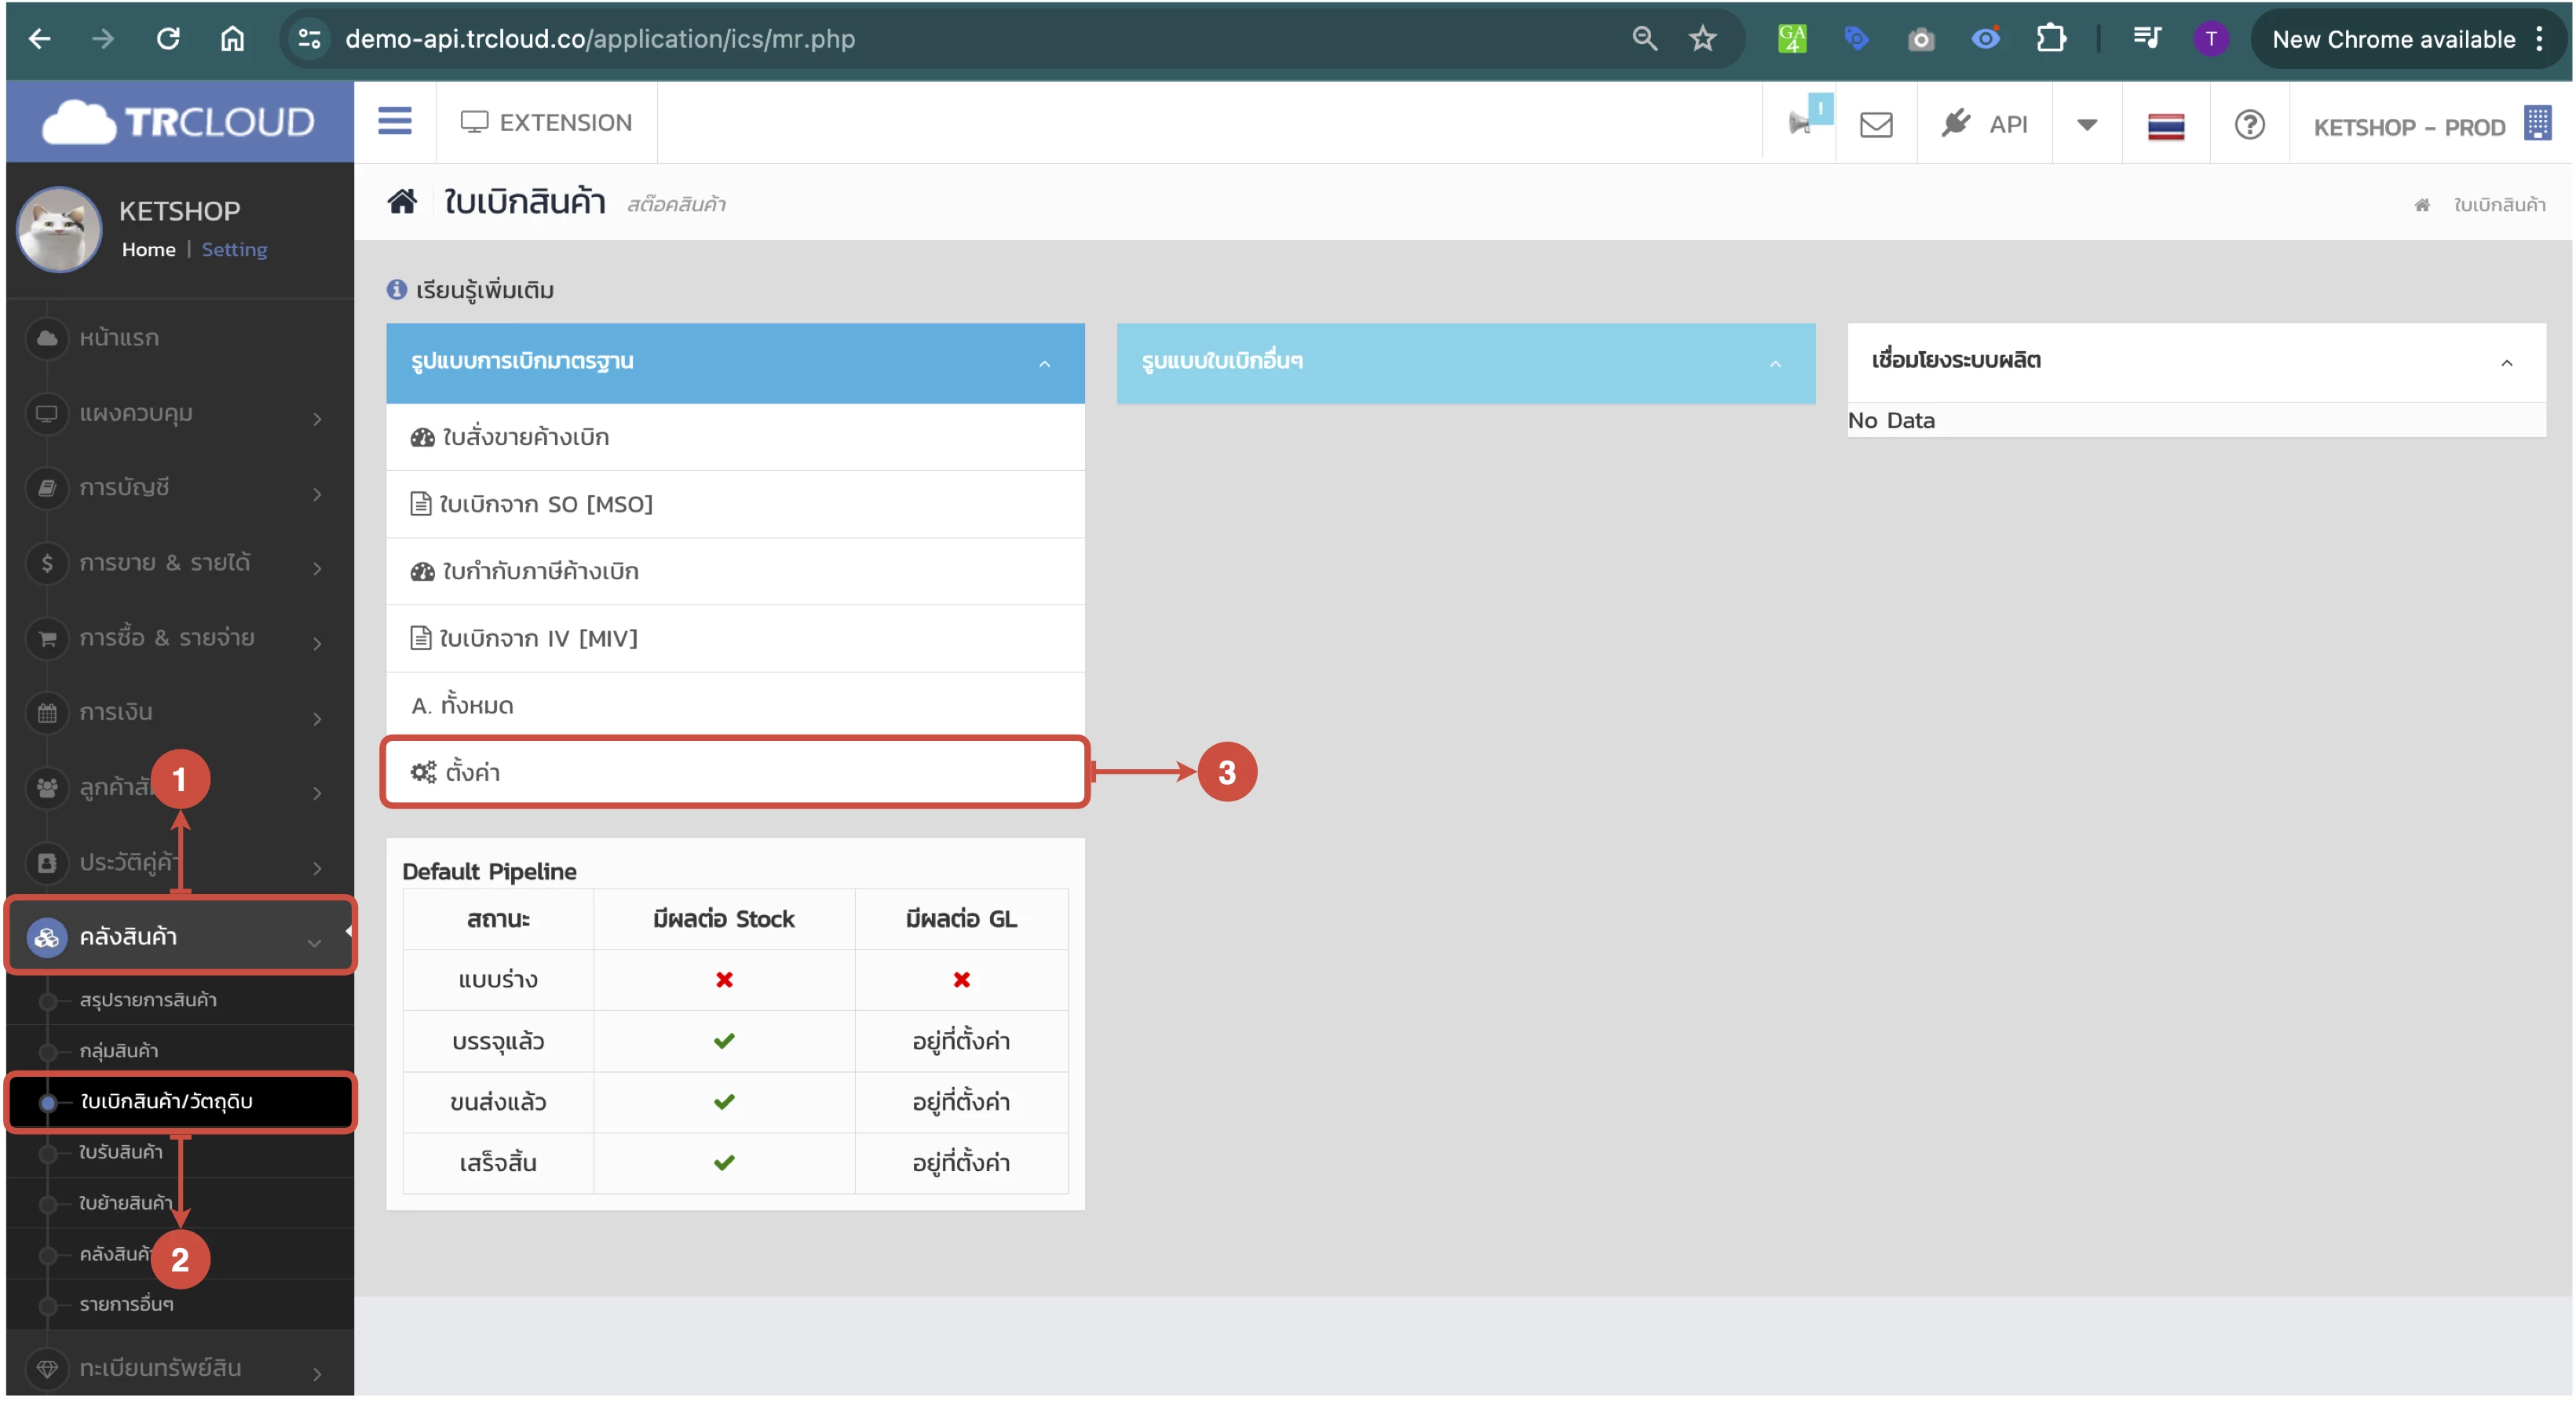The height and width of the screenshot is (1401, 2576).
Task: Collapse เชื่อมโยงระบบผลิต panel
Action: click(2506, 364)
